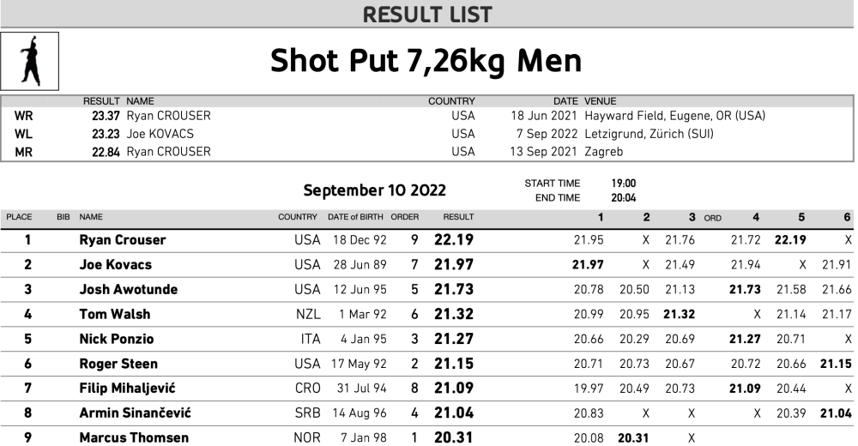Click Ryan Crouser's name in first place row
This screenshot has height=446, width=858.
pyautogui.click(x=122, y=240)
